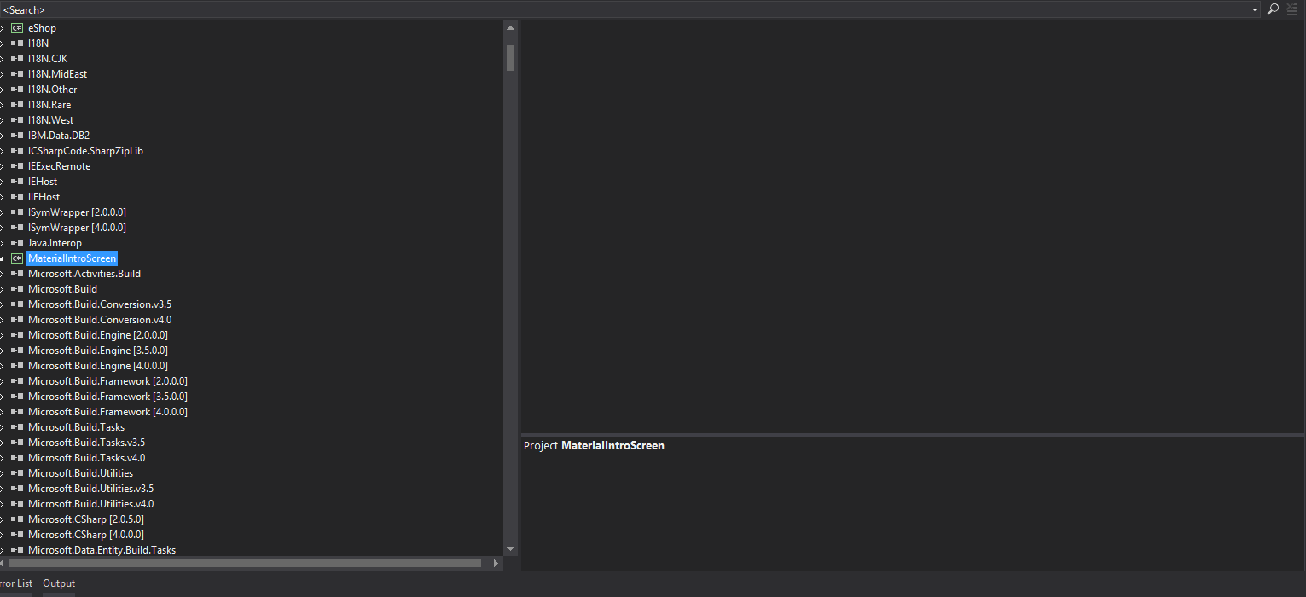Select Microsoft.Build.Tasks.v3.5 row
This screenshot has width=1306, height=597.
[86, 443]
